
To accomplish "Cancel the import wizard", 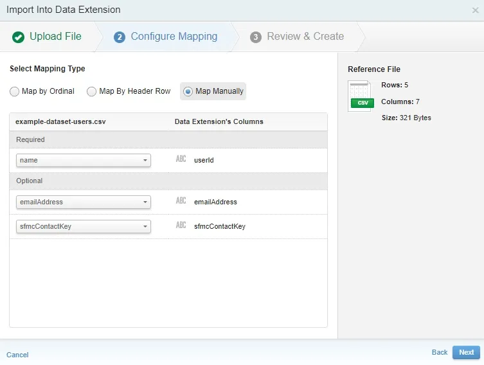I will [x=17, y=355].
